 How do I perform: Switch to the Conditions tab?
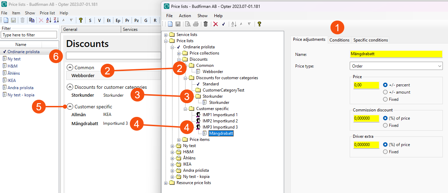pos(339,40)
